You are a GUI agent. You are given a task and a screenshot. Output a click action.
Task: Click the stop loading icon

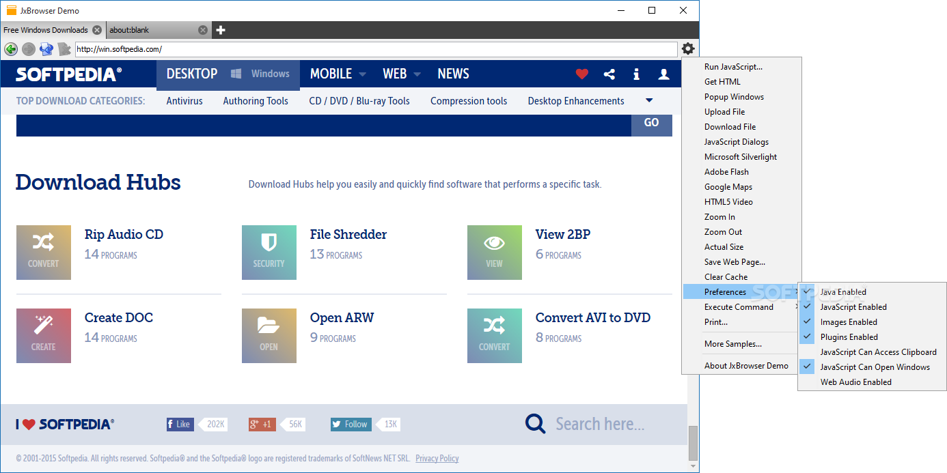coord(64,49)
